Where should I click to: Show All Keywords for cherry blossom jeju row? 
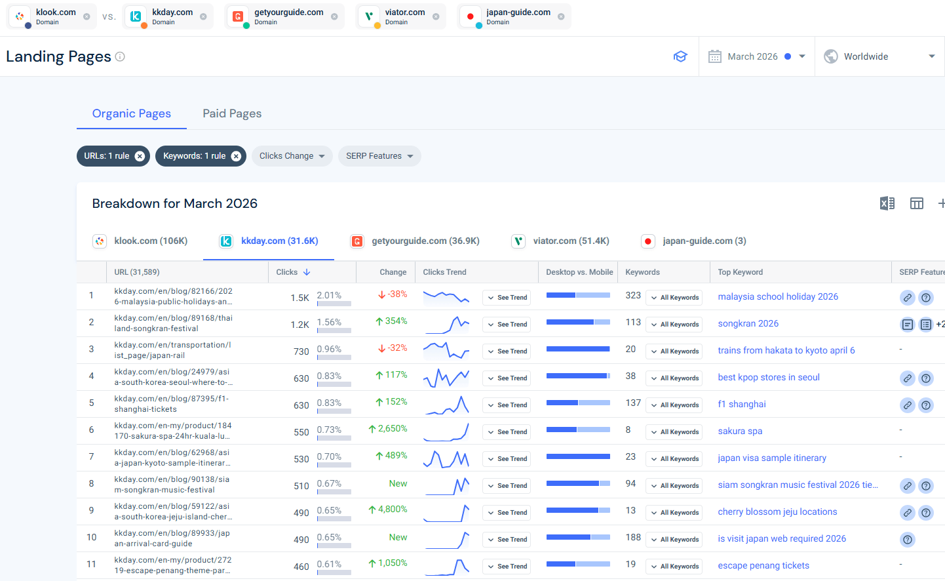pyautogui.click(x=674, y=513)
